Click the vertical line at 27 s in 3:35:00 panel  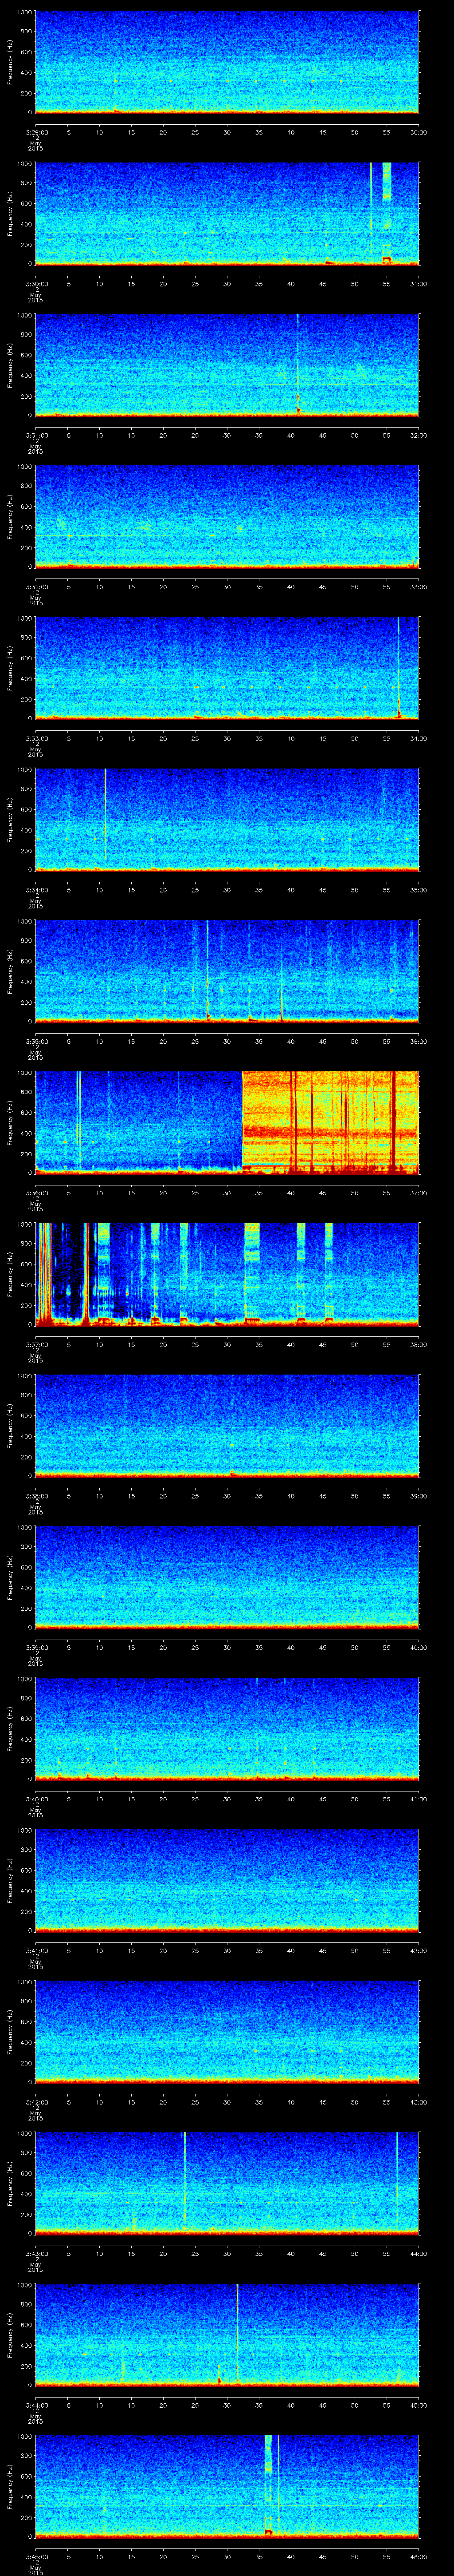click(207, 971)
